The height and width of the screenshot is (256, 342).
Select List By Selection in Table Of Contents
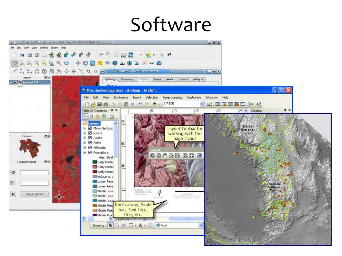pos(104,116)
